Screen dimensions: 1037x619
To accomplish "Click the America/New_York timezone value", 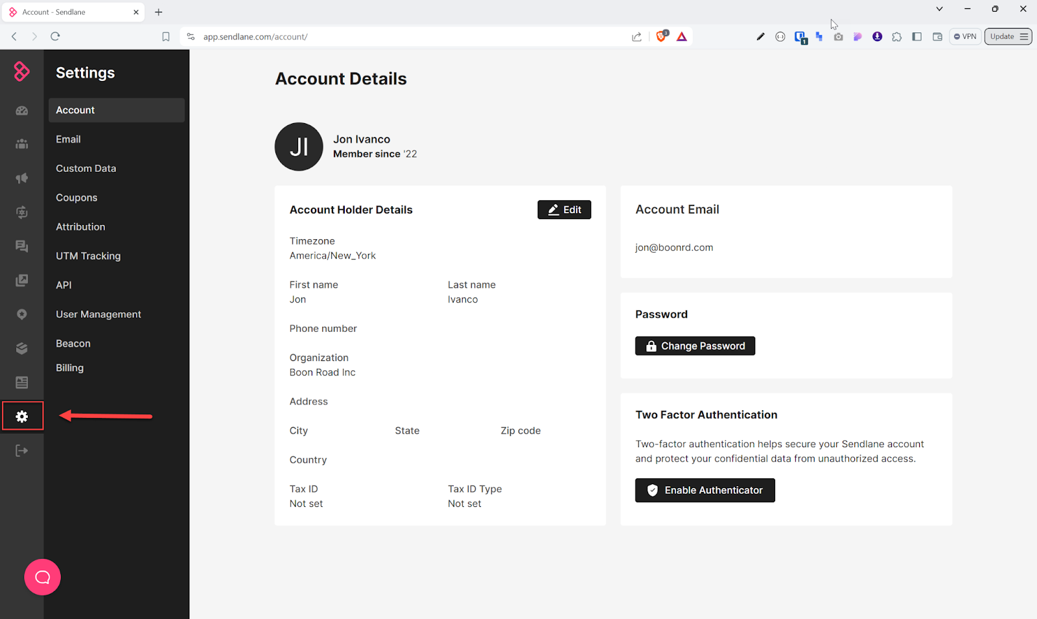I will click(x=332, y=255).
